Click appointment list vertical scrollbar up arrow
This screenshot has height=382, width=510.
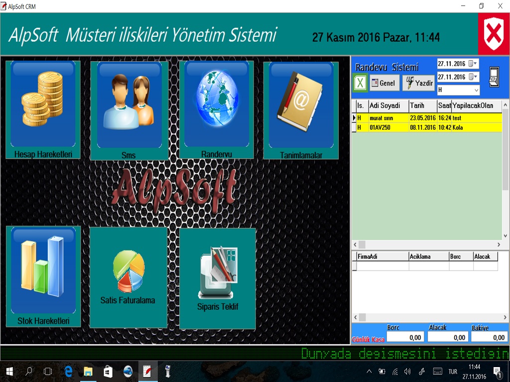click(505, 104)
